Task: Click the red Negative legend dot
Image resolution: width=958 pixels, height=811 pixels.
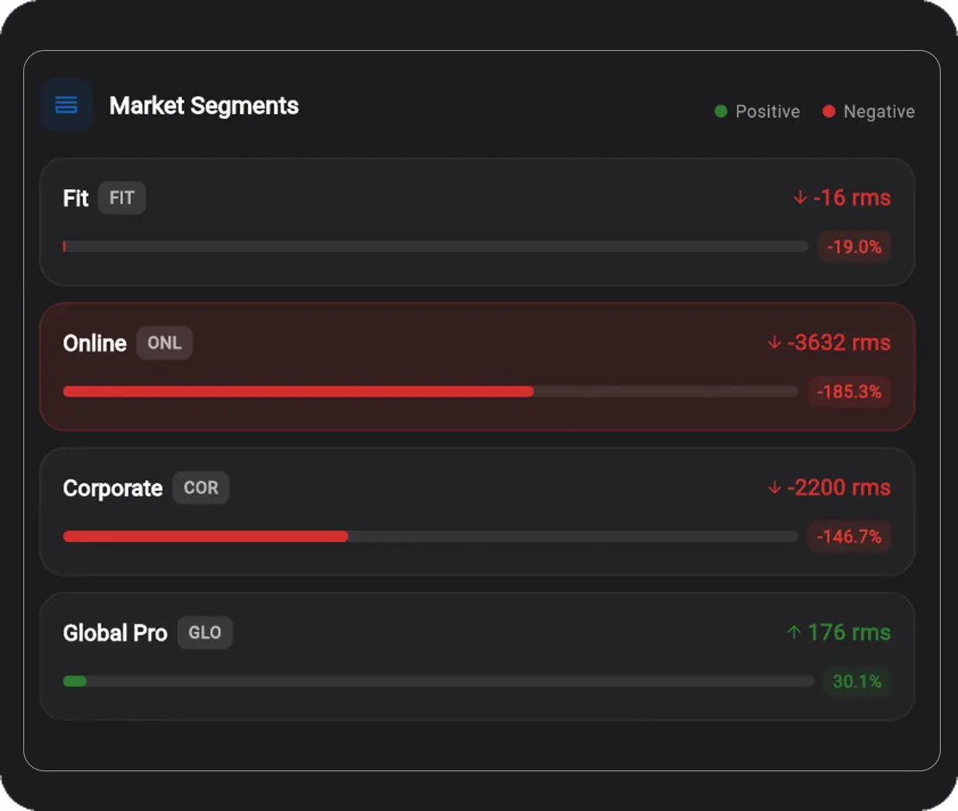Action: click(829, 111)
